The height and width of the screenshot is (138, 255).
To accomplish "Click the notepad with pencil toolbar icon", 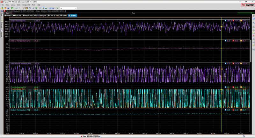I will click(x=24, y=8).
